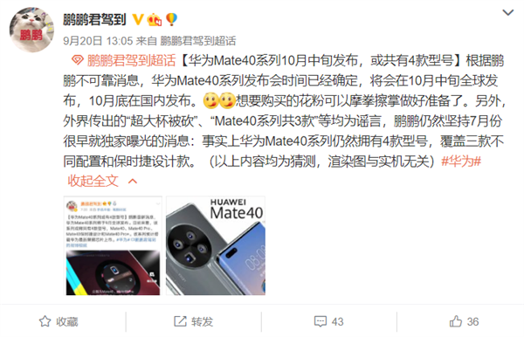Click the super topic diamond icon
Viewport: 524px width, 337px height.
coord(78,60)
